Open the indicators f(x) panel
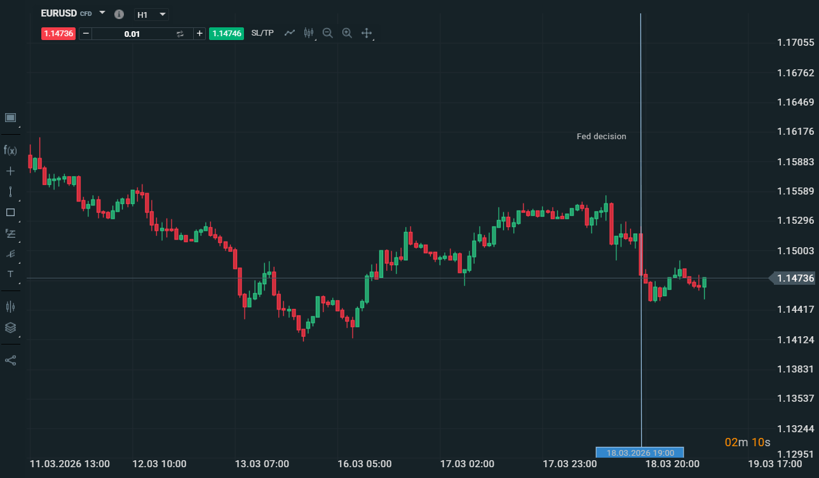This screenshot has height=478, width=819. [10, 151]
